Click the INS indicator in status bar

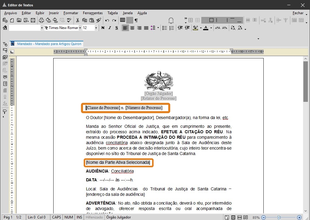[x=79, y=217]
